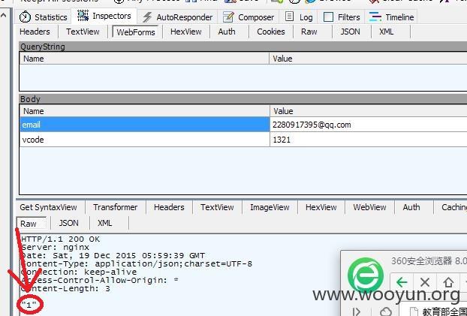
Task: Click the HTTP/1.1 200 OK line
Action: [x=61, y=239]
